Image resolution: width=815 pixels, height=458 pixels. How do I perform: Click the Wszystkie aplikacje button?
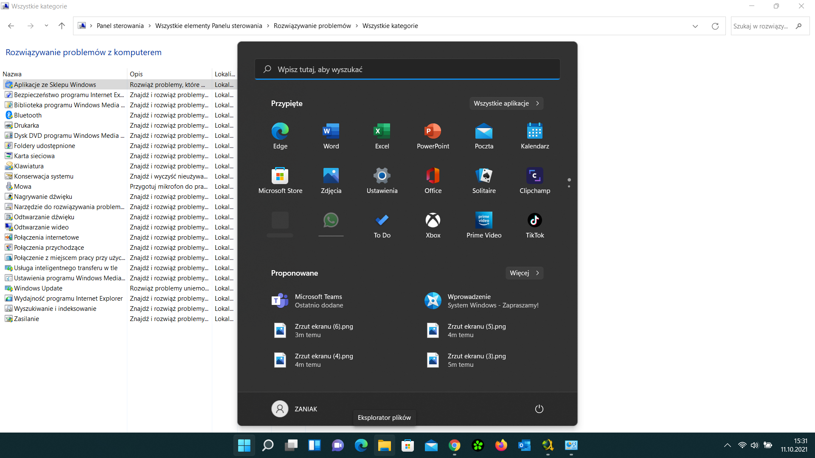click(506, 103)
